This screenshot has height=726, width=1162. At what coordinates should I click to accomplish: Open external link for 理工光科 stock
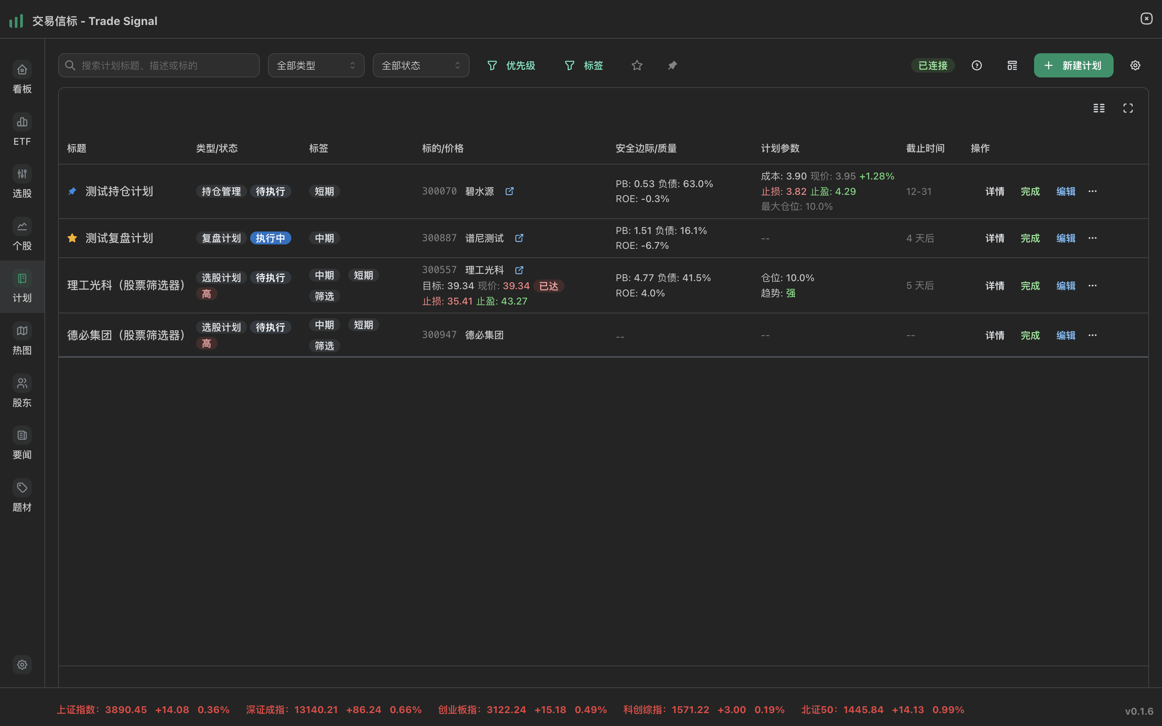click(519, 270)
